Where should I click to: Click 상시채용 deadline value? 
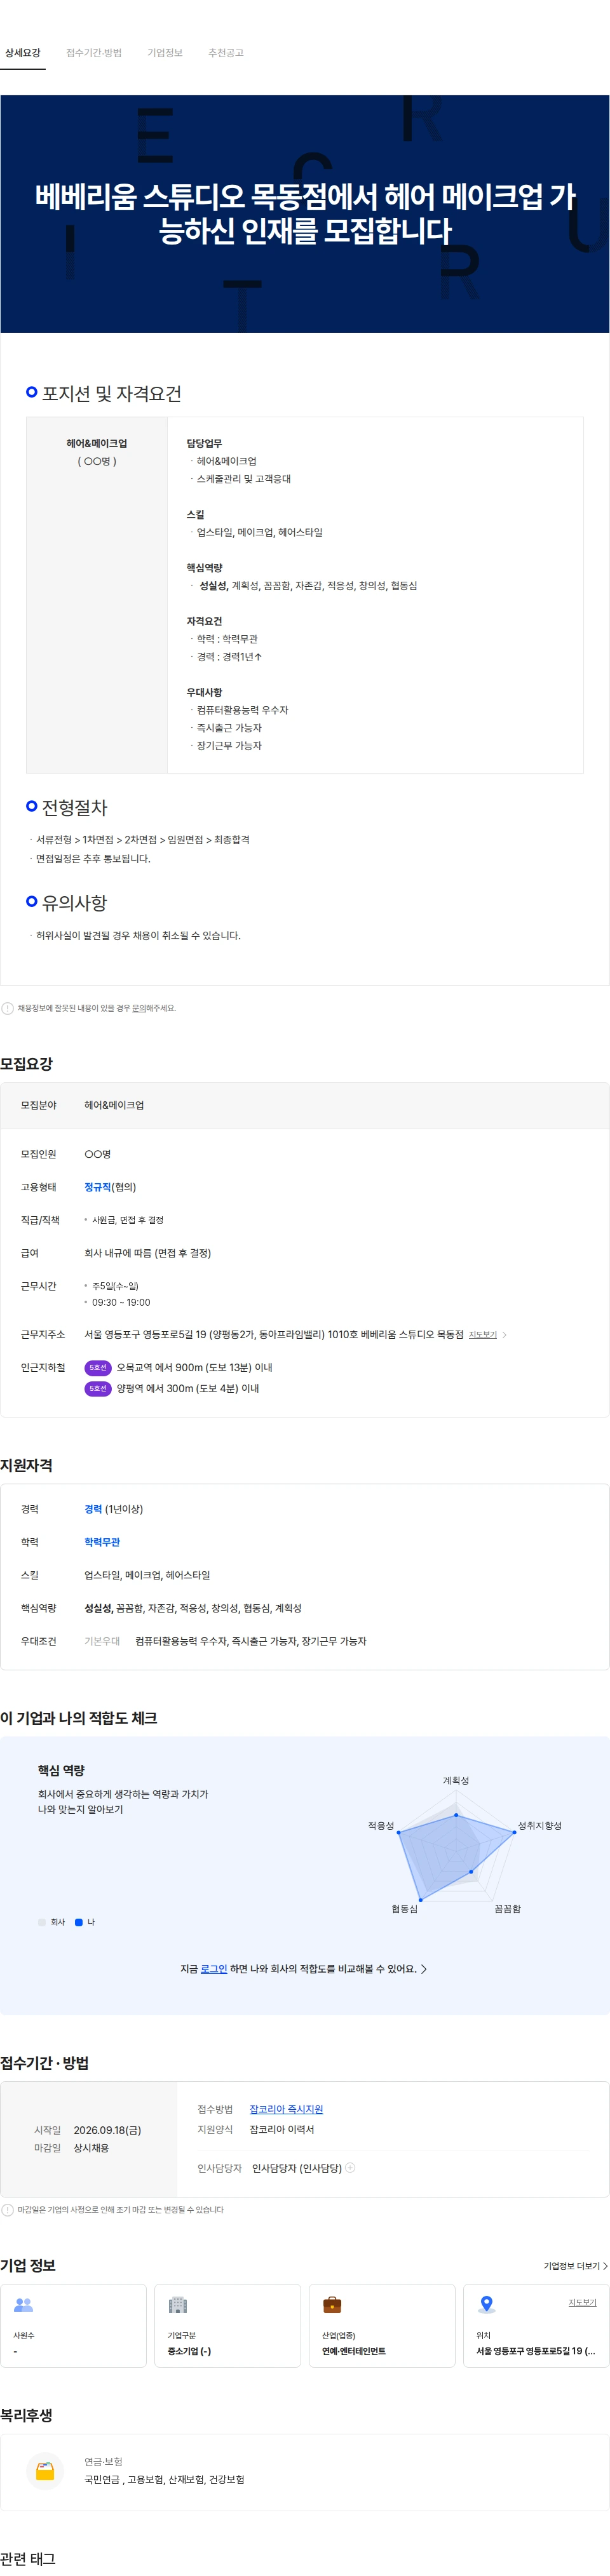tap(91, 2148)
